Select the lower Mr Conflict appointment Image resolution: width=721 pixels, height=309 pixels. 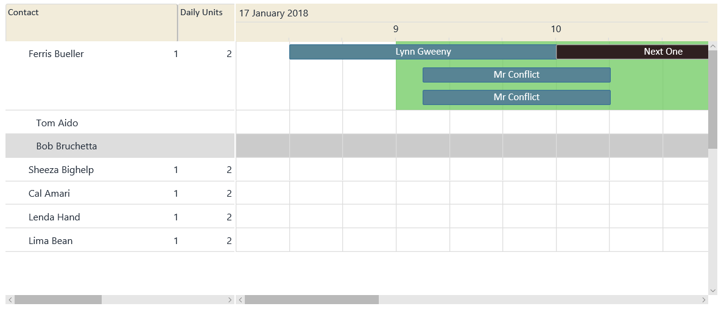coord(516,97)
